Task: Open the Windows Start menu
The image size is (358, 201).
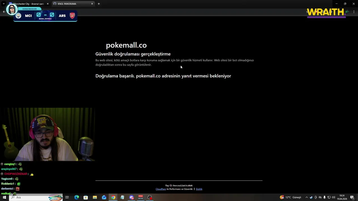Action: pyautogui.click(x=4, y=197)
